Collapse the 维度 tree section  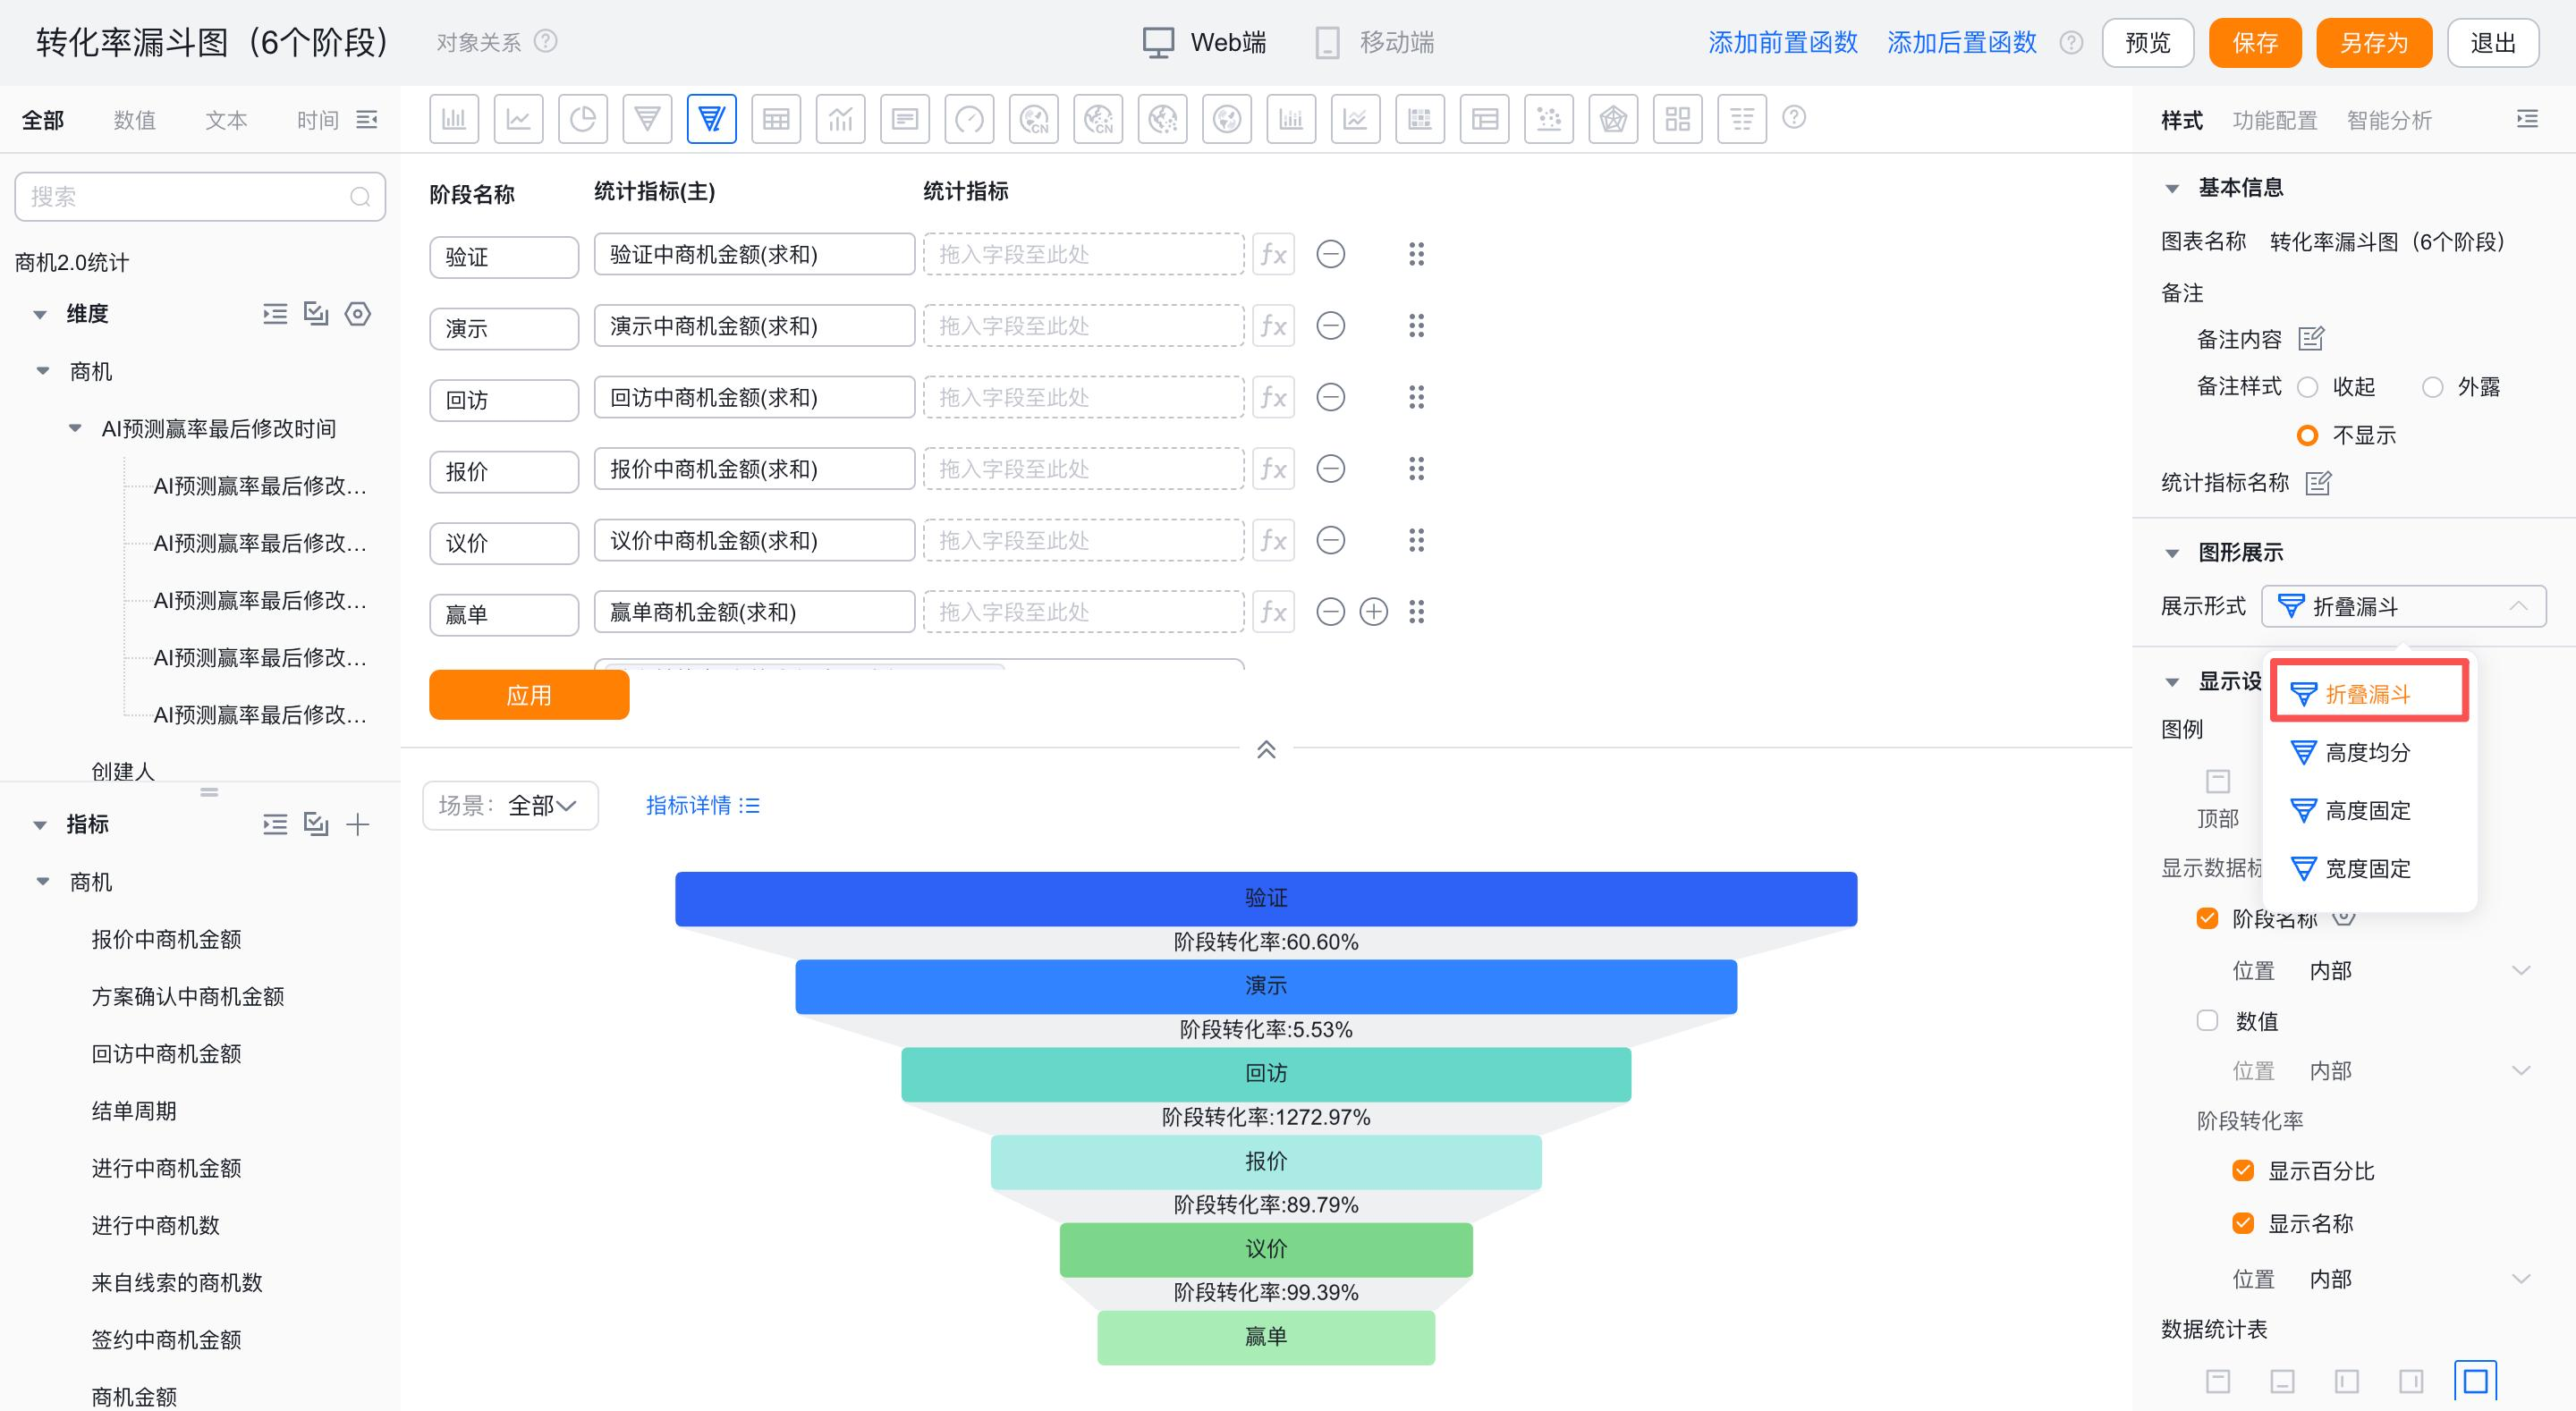point(40,314)
